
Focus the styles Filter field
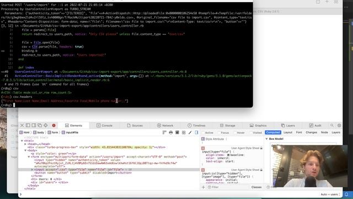pos(228,187)
